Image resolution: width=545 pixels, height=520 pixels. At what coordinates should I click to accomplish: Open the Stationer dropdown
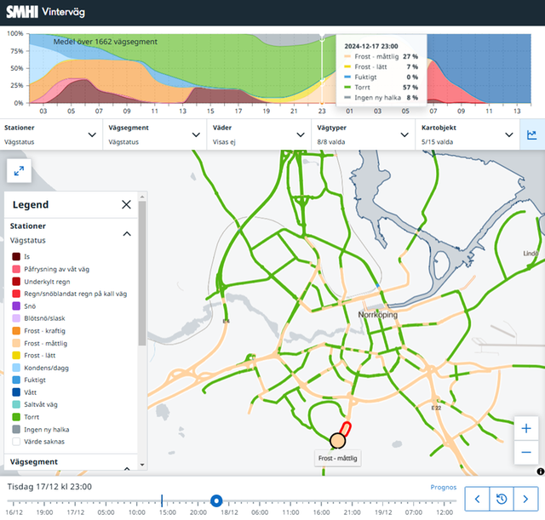click(x=51, y=134)
